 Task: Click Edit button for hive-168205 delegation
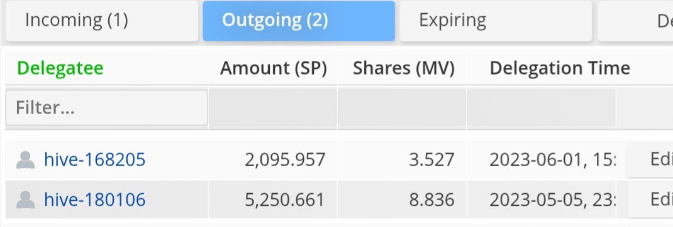coord(650,160)
